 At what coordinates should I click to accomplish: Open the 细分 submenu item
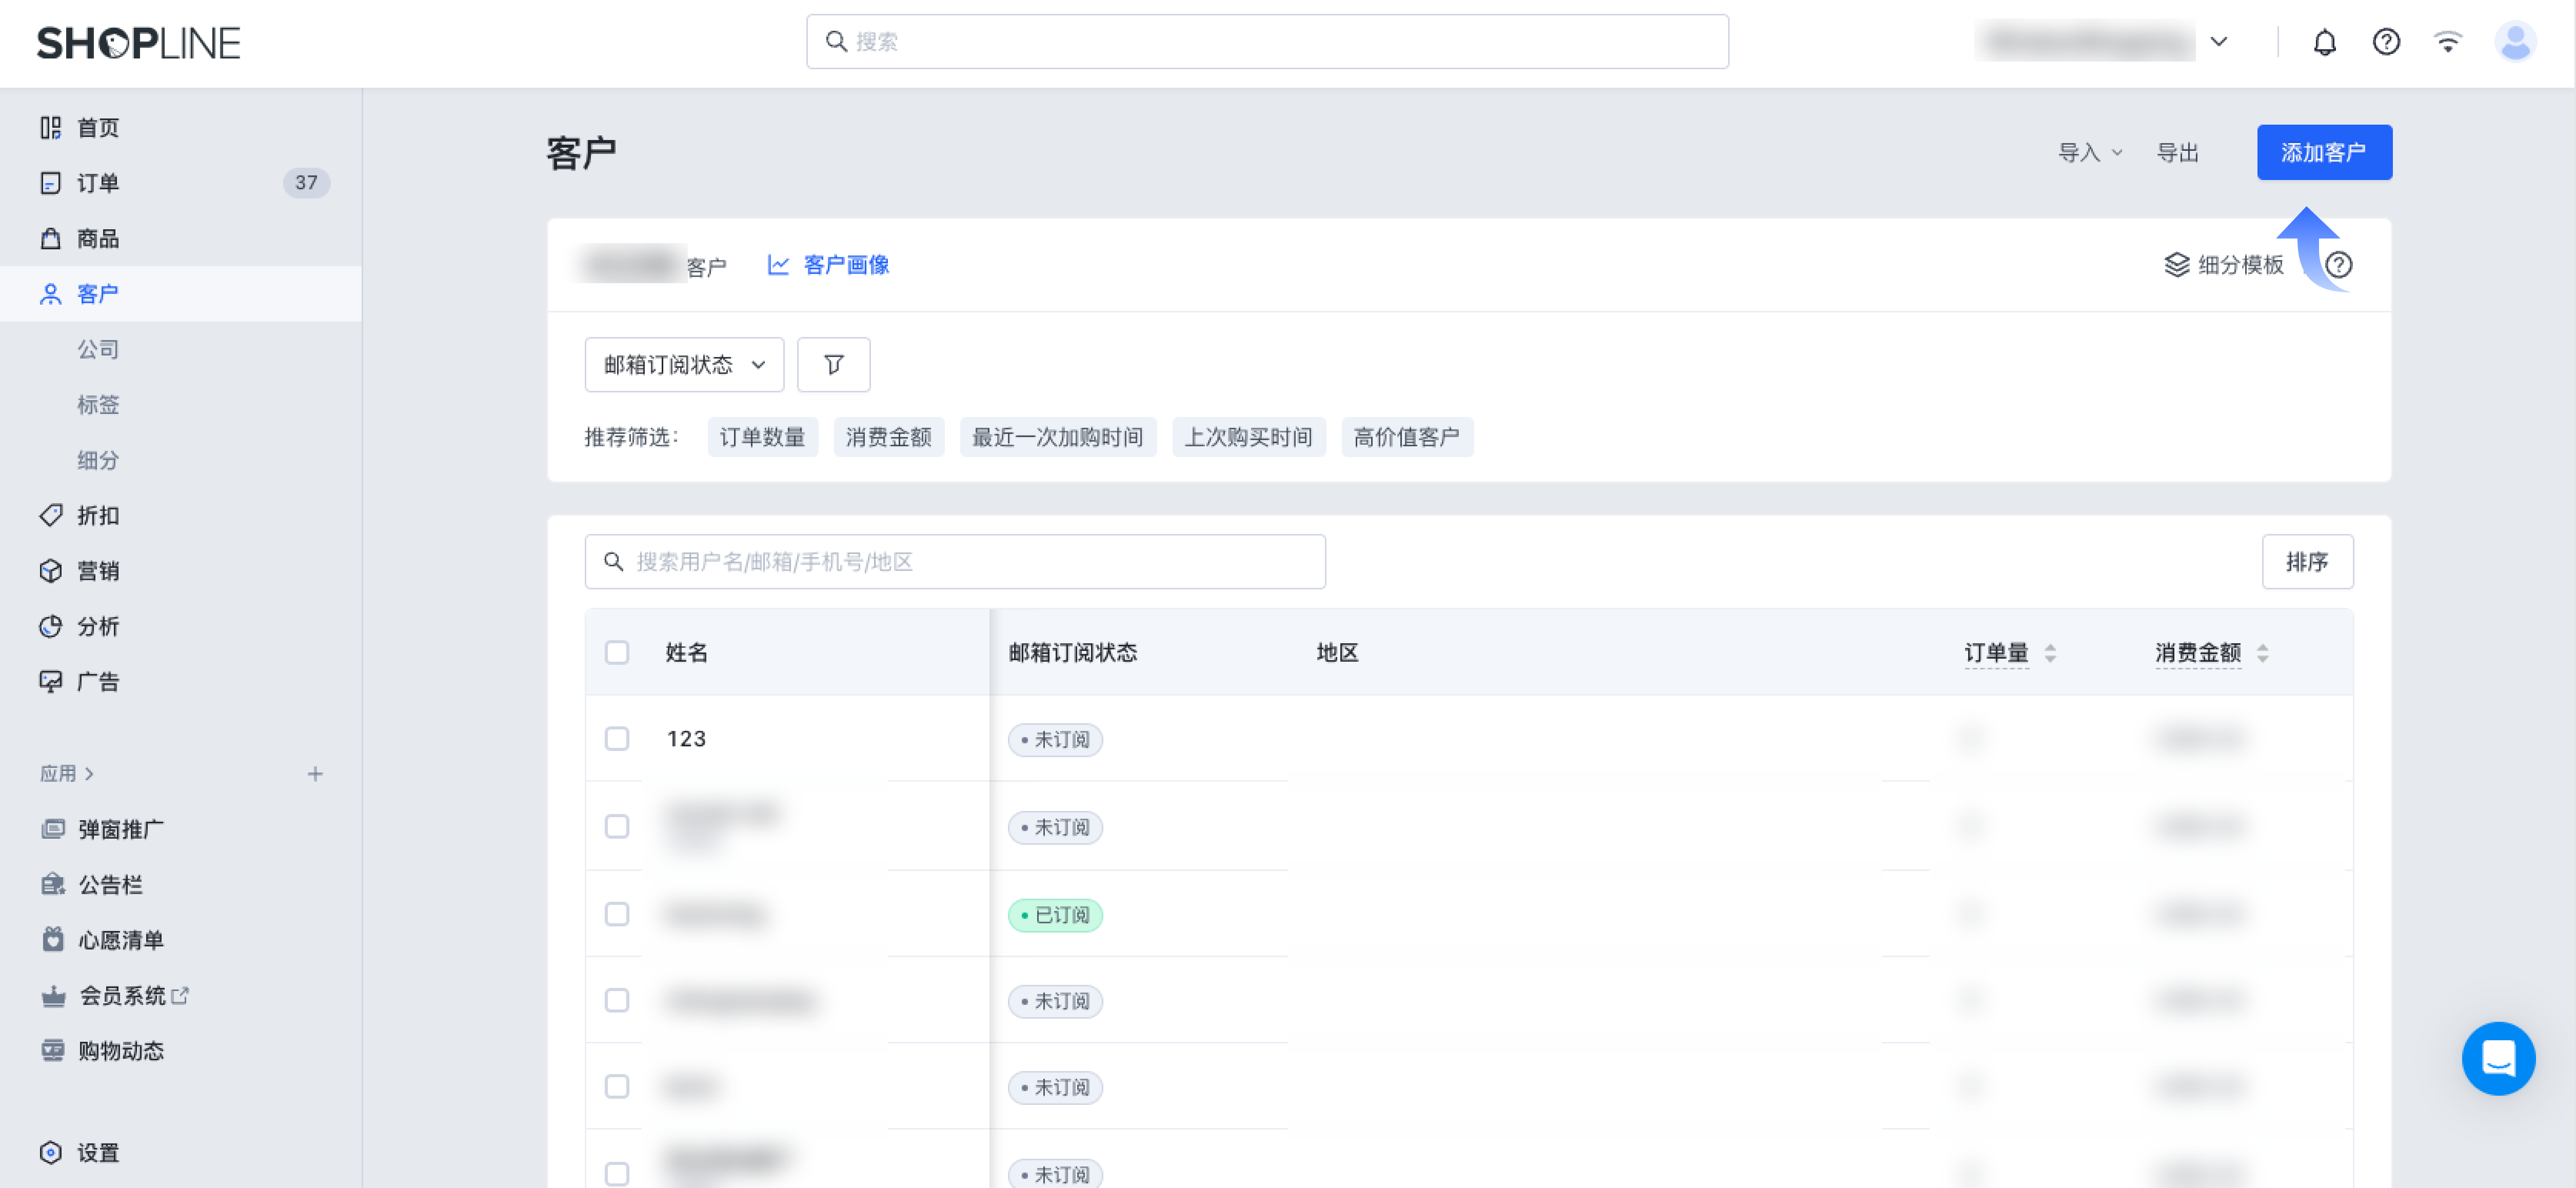[98, 460]
